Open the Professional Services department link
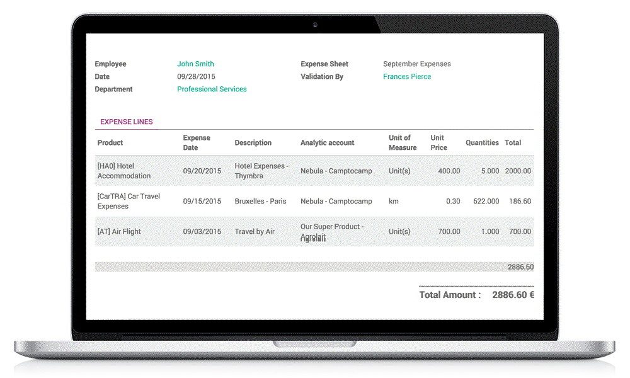630x378 pixels. point(212,89)
